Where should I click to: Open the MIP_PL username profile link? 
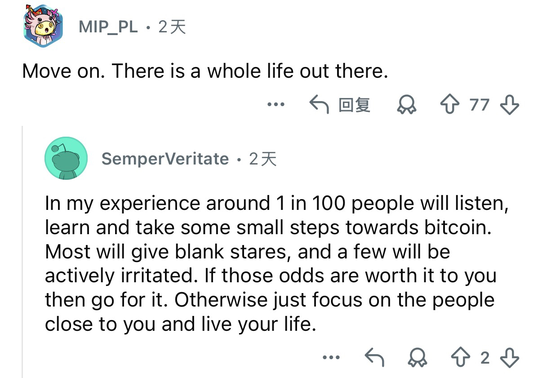(108, 27)
